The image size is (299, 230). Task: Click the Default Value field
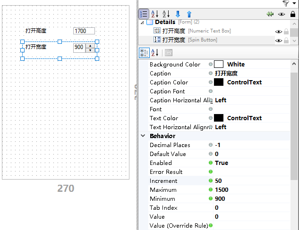point(251,154)
